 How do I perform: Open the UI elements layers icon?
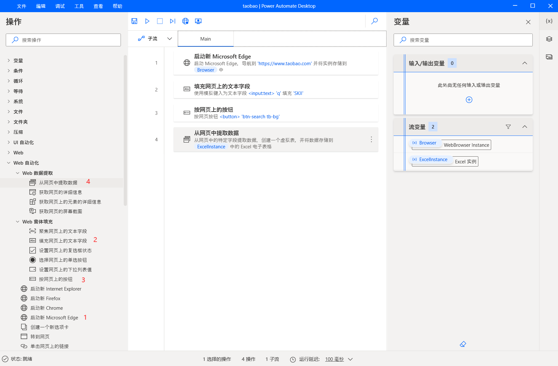pyautogui.click(x=549, y=39)
